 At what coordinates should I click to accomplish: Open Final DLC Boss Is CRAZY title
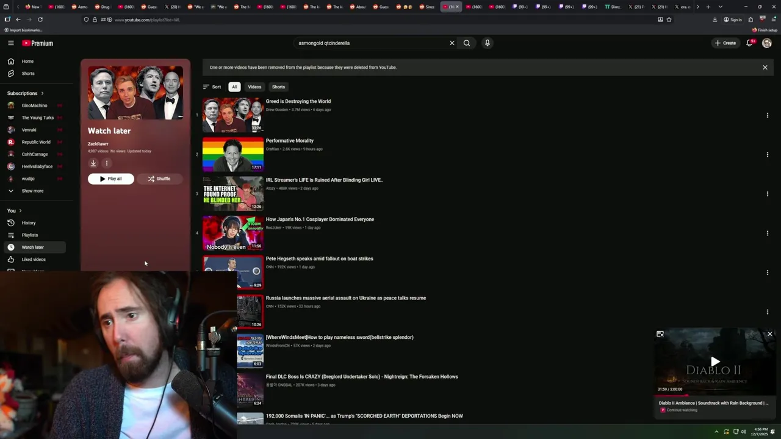point(362,377)
